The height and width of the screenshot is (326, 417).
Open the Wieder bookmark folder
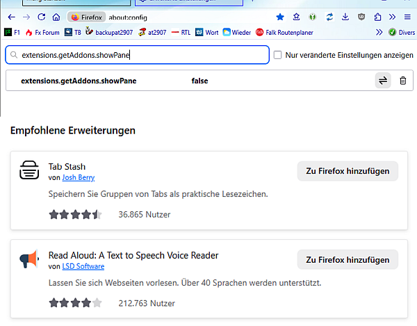[x=236, y=32]
